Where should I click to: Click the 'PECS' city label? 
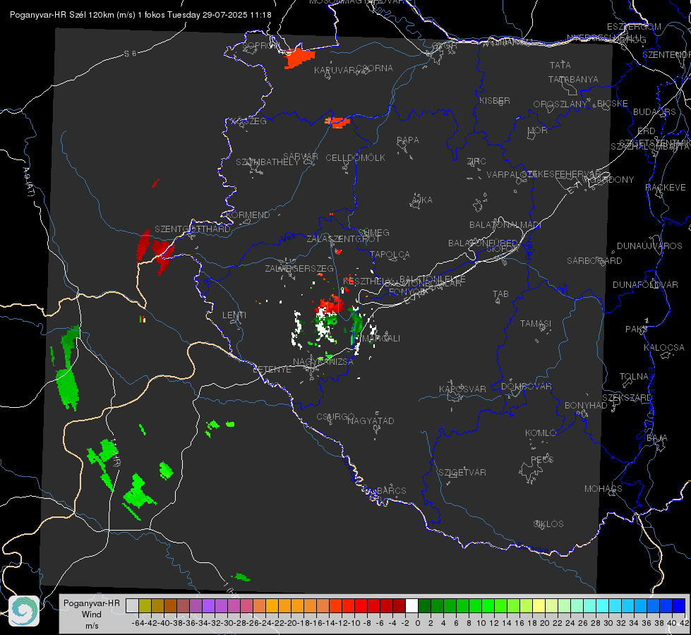point(542,460)
